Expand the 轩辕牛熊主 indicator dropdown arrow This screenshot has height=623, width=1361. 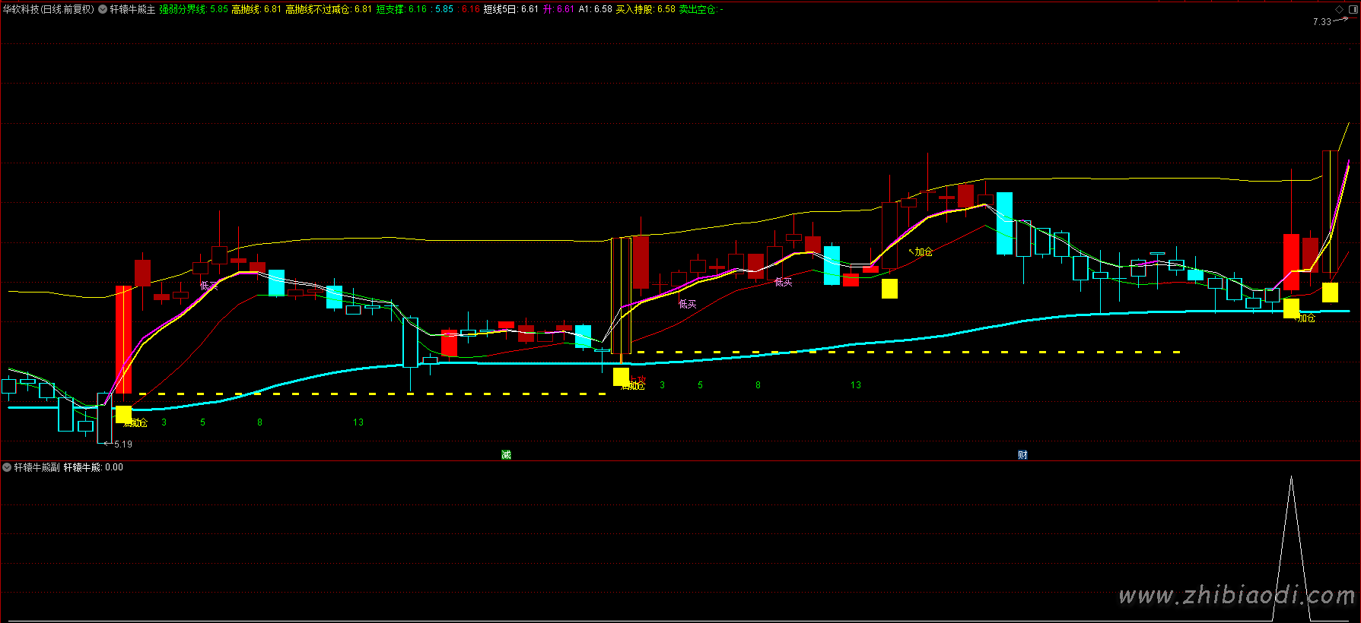(103, 9)
